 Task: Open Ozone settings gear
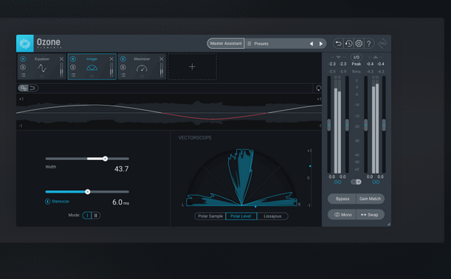[359, 44]
